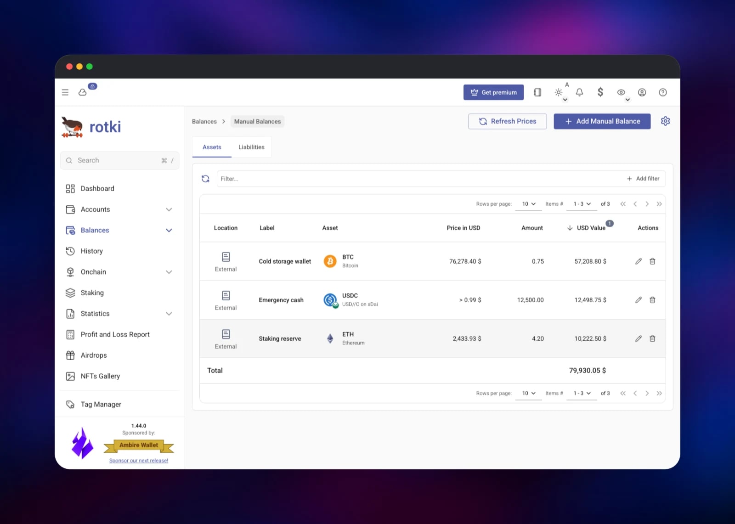Open Staking in sidebar
This screenshot has height=524, width=735.
(119, 293)
